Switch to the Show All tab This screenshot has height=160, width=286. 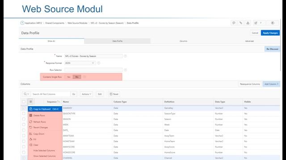pos(51,41)
